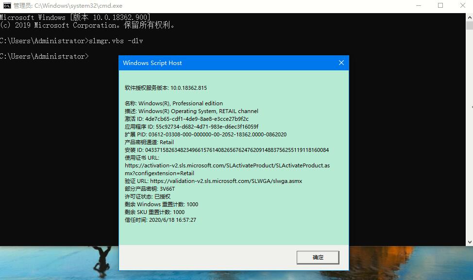Viewport: 473px width, 280px height.
Task: Minimize the command prompt window
Action: point(418,5)
